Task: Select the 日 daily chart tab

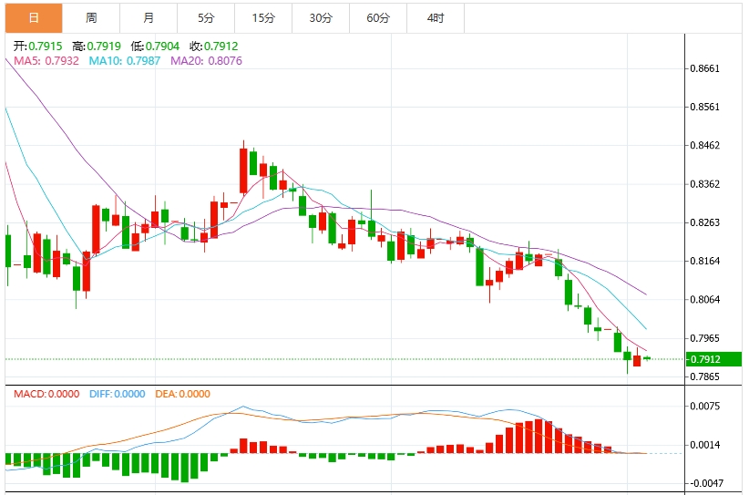Action: coord(34,18)
